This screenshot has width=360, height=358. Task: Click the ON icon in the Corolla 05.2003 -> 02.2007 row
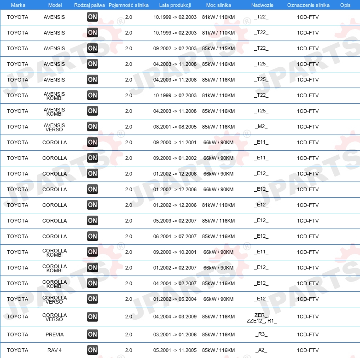(x=93, y=220)
